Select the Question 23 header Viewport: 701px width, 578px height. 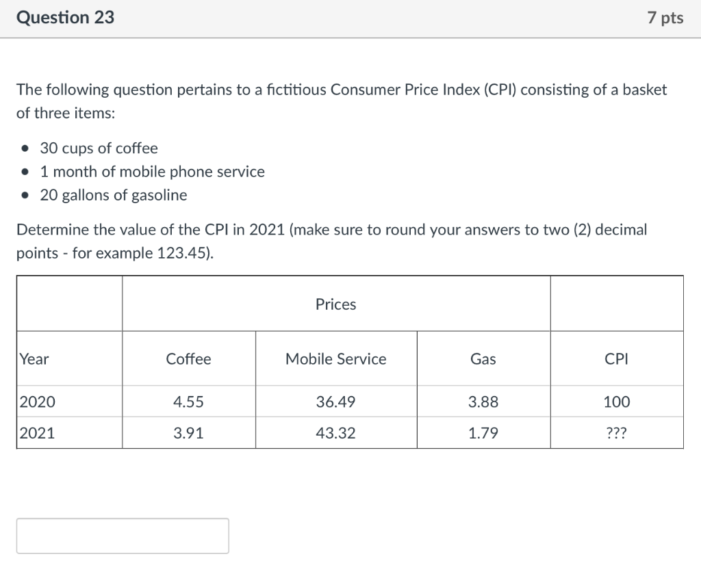pyautogui.click(x=66, y=18)
